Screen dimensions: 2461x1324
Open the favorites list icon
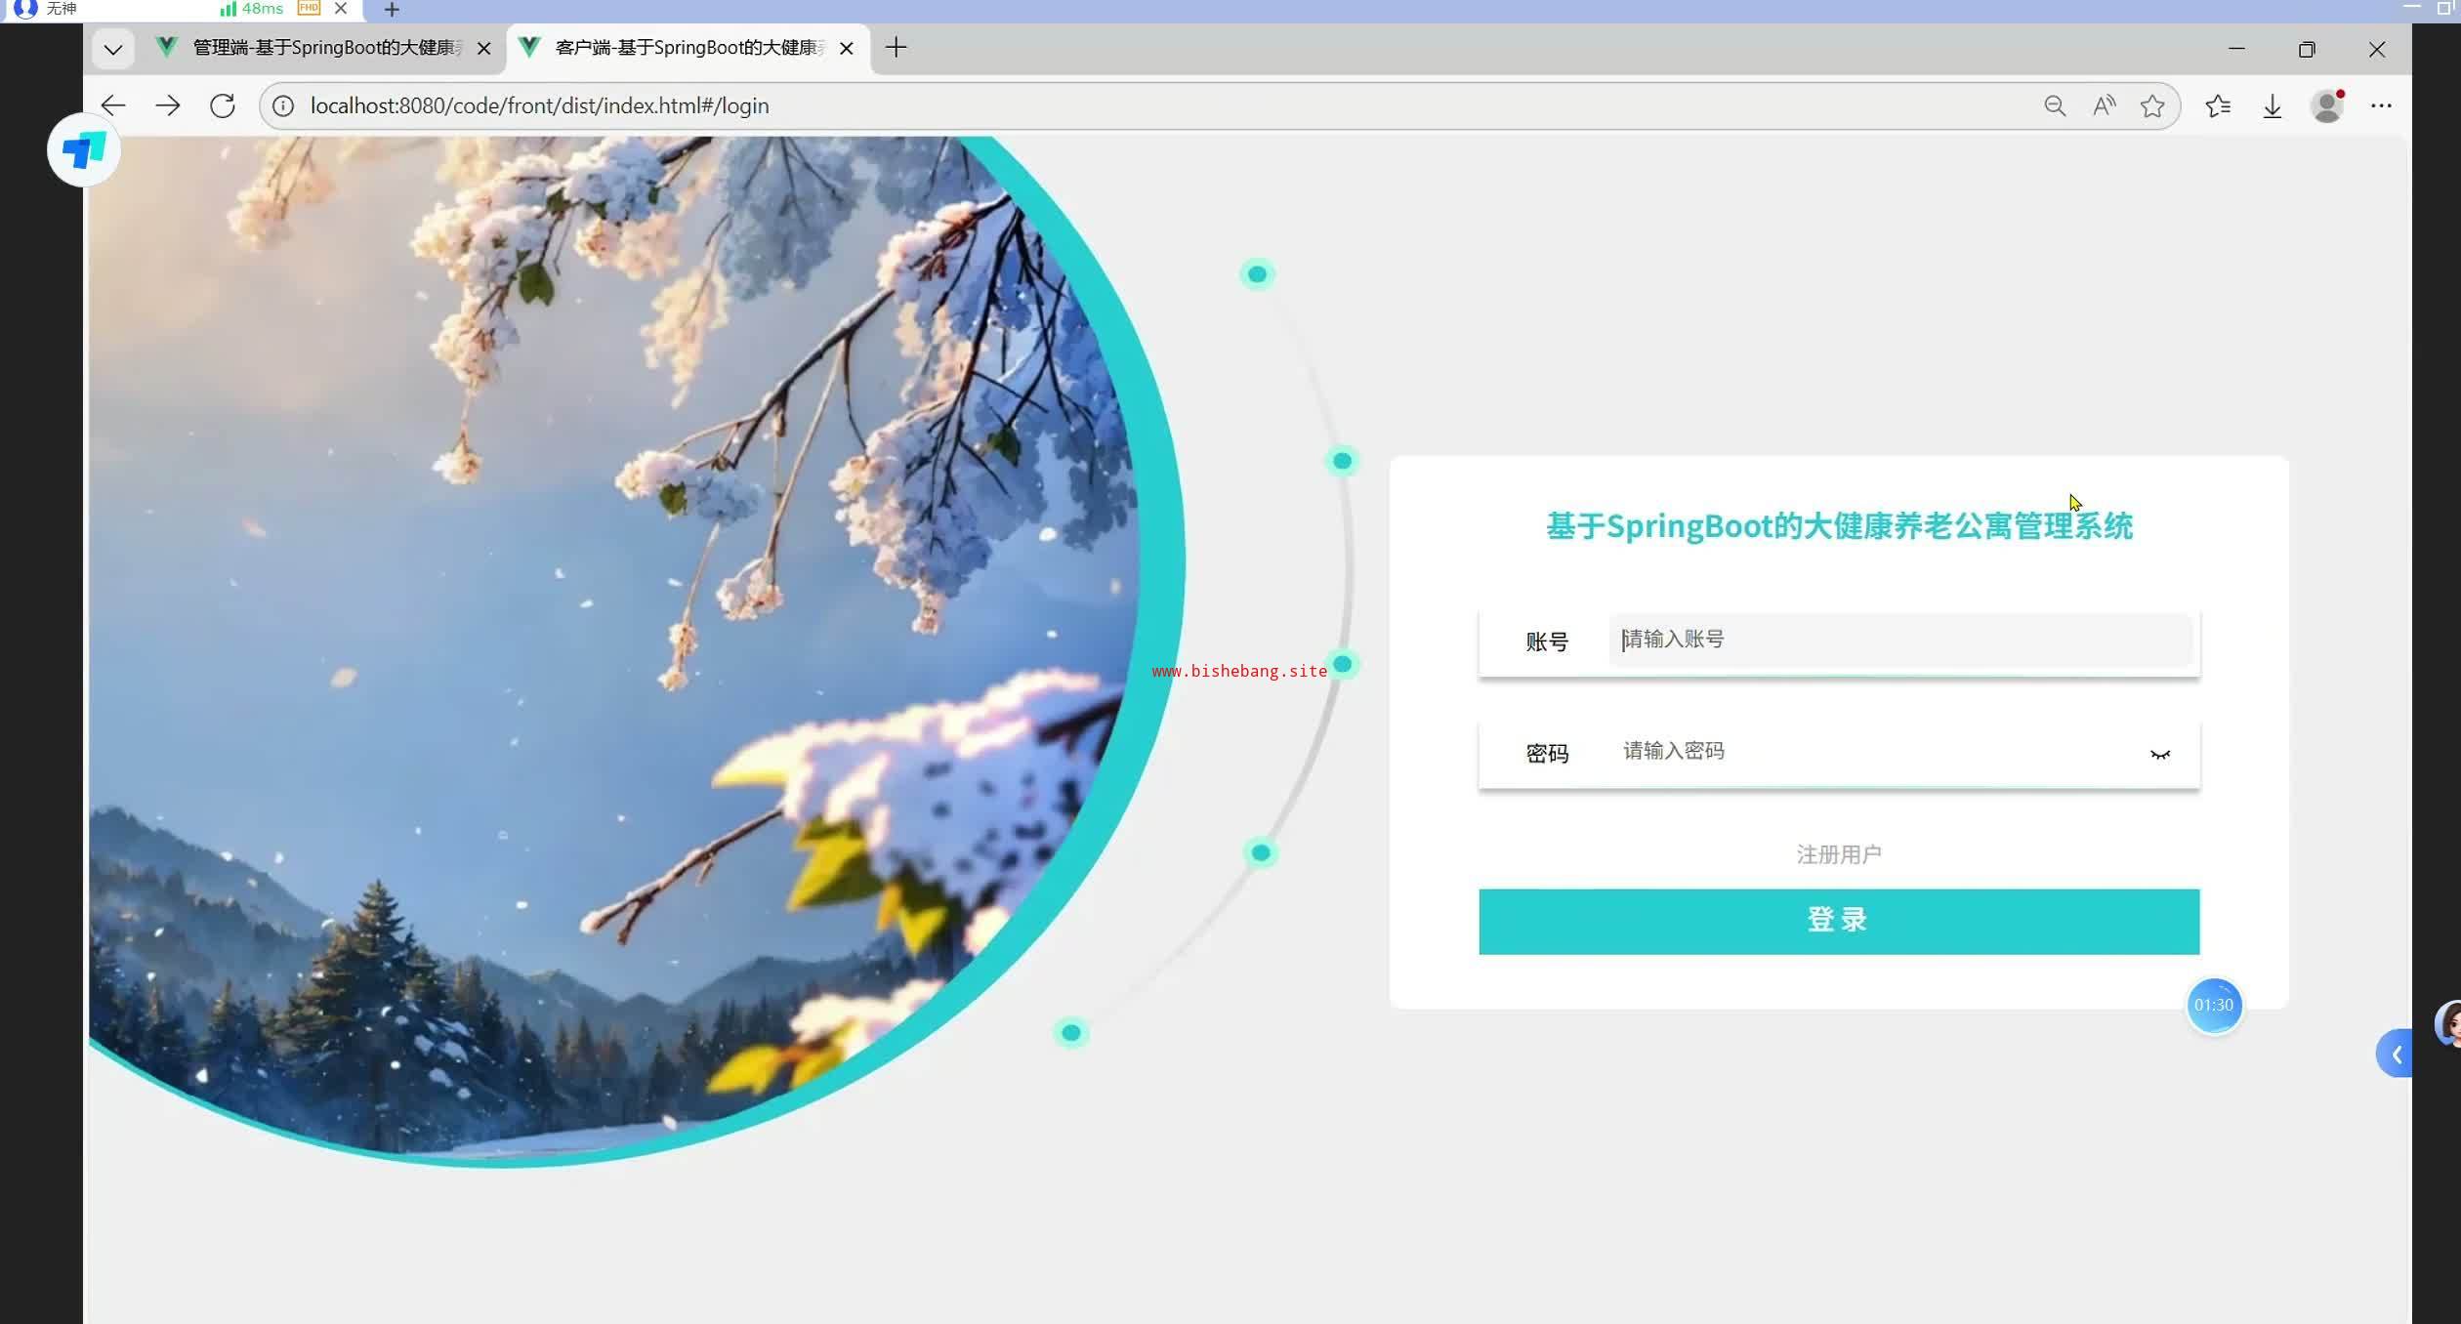(x=2218, y=105)
